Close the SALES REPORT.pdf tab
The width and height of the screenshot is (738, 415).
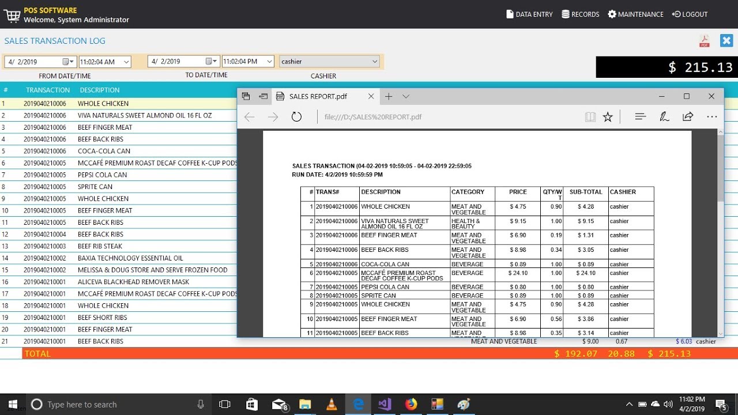coord(371,96)
